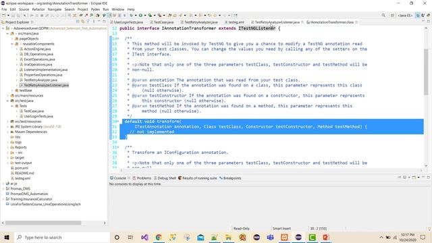
Task: Select ListenersImplementation.java file
Action: [45, 70]
